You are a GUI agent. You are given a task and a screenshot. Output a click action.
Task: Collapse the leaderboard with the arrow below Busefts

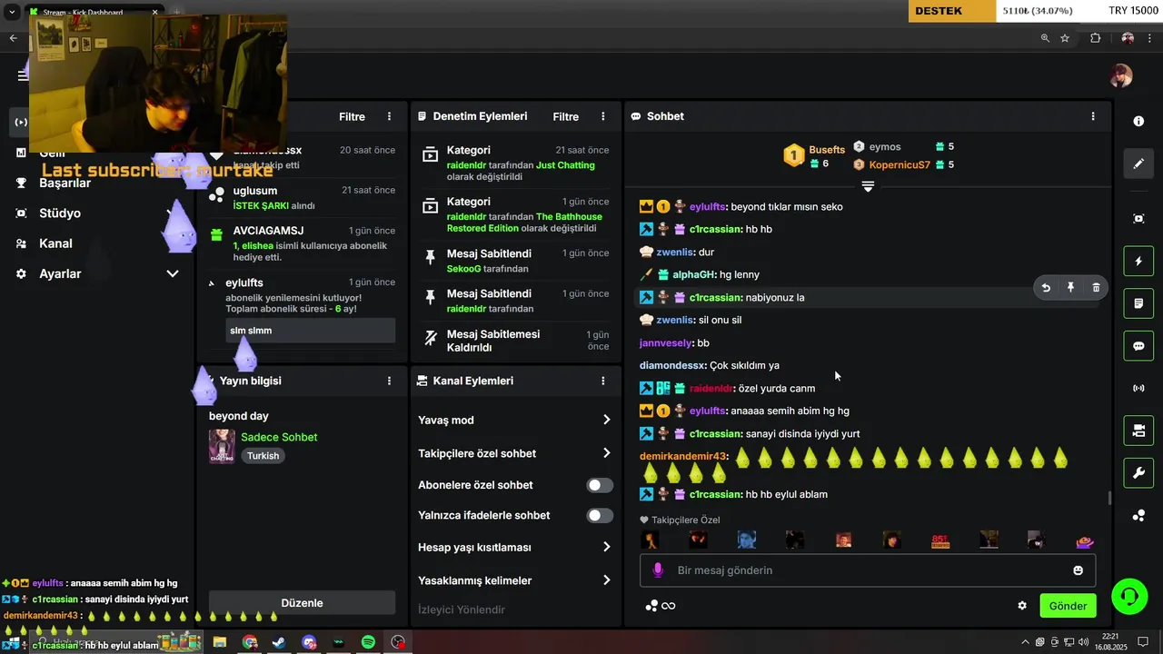[x=868, y=186]
